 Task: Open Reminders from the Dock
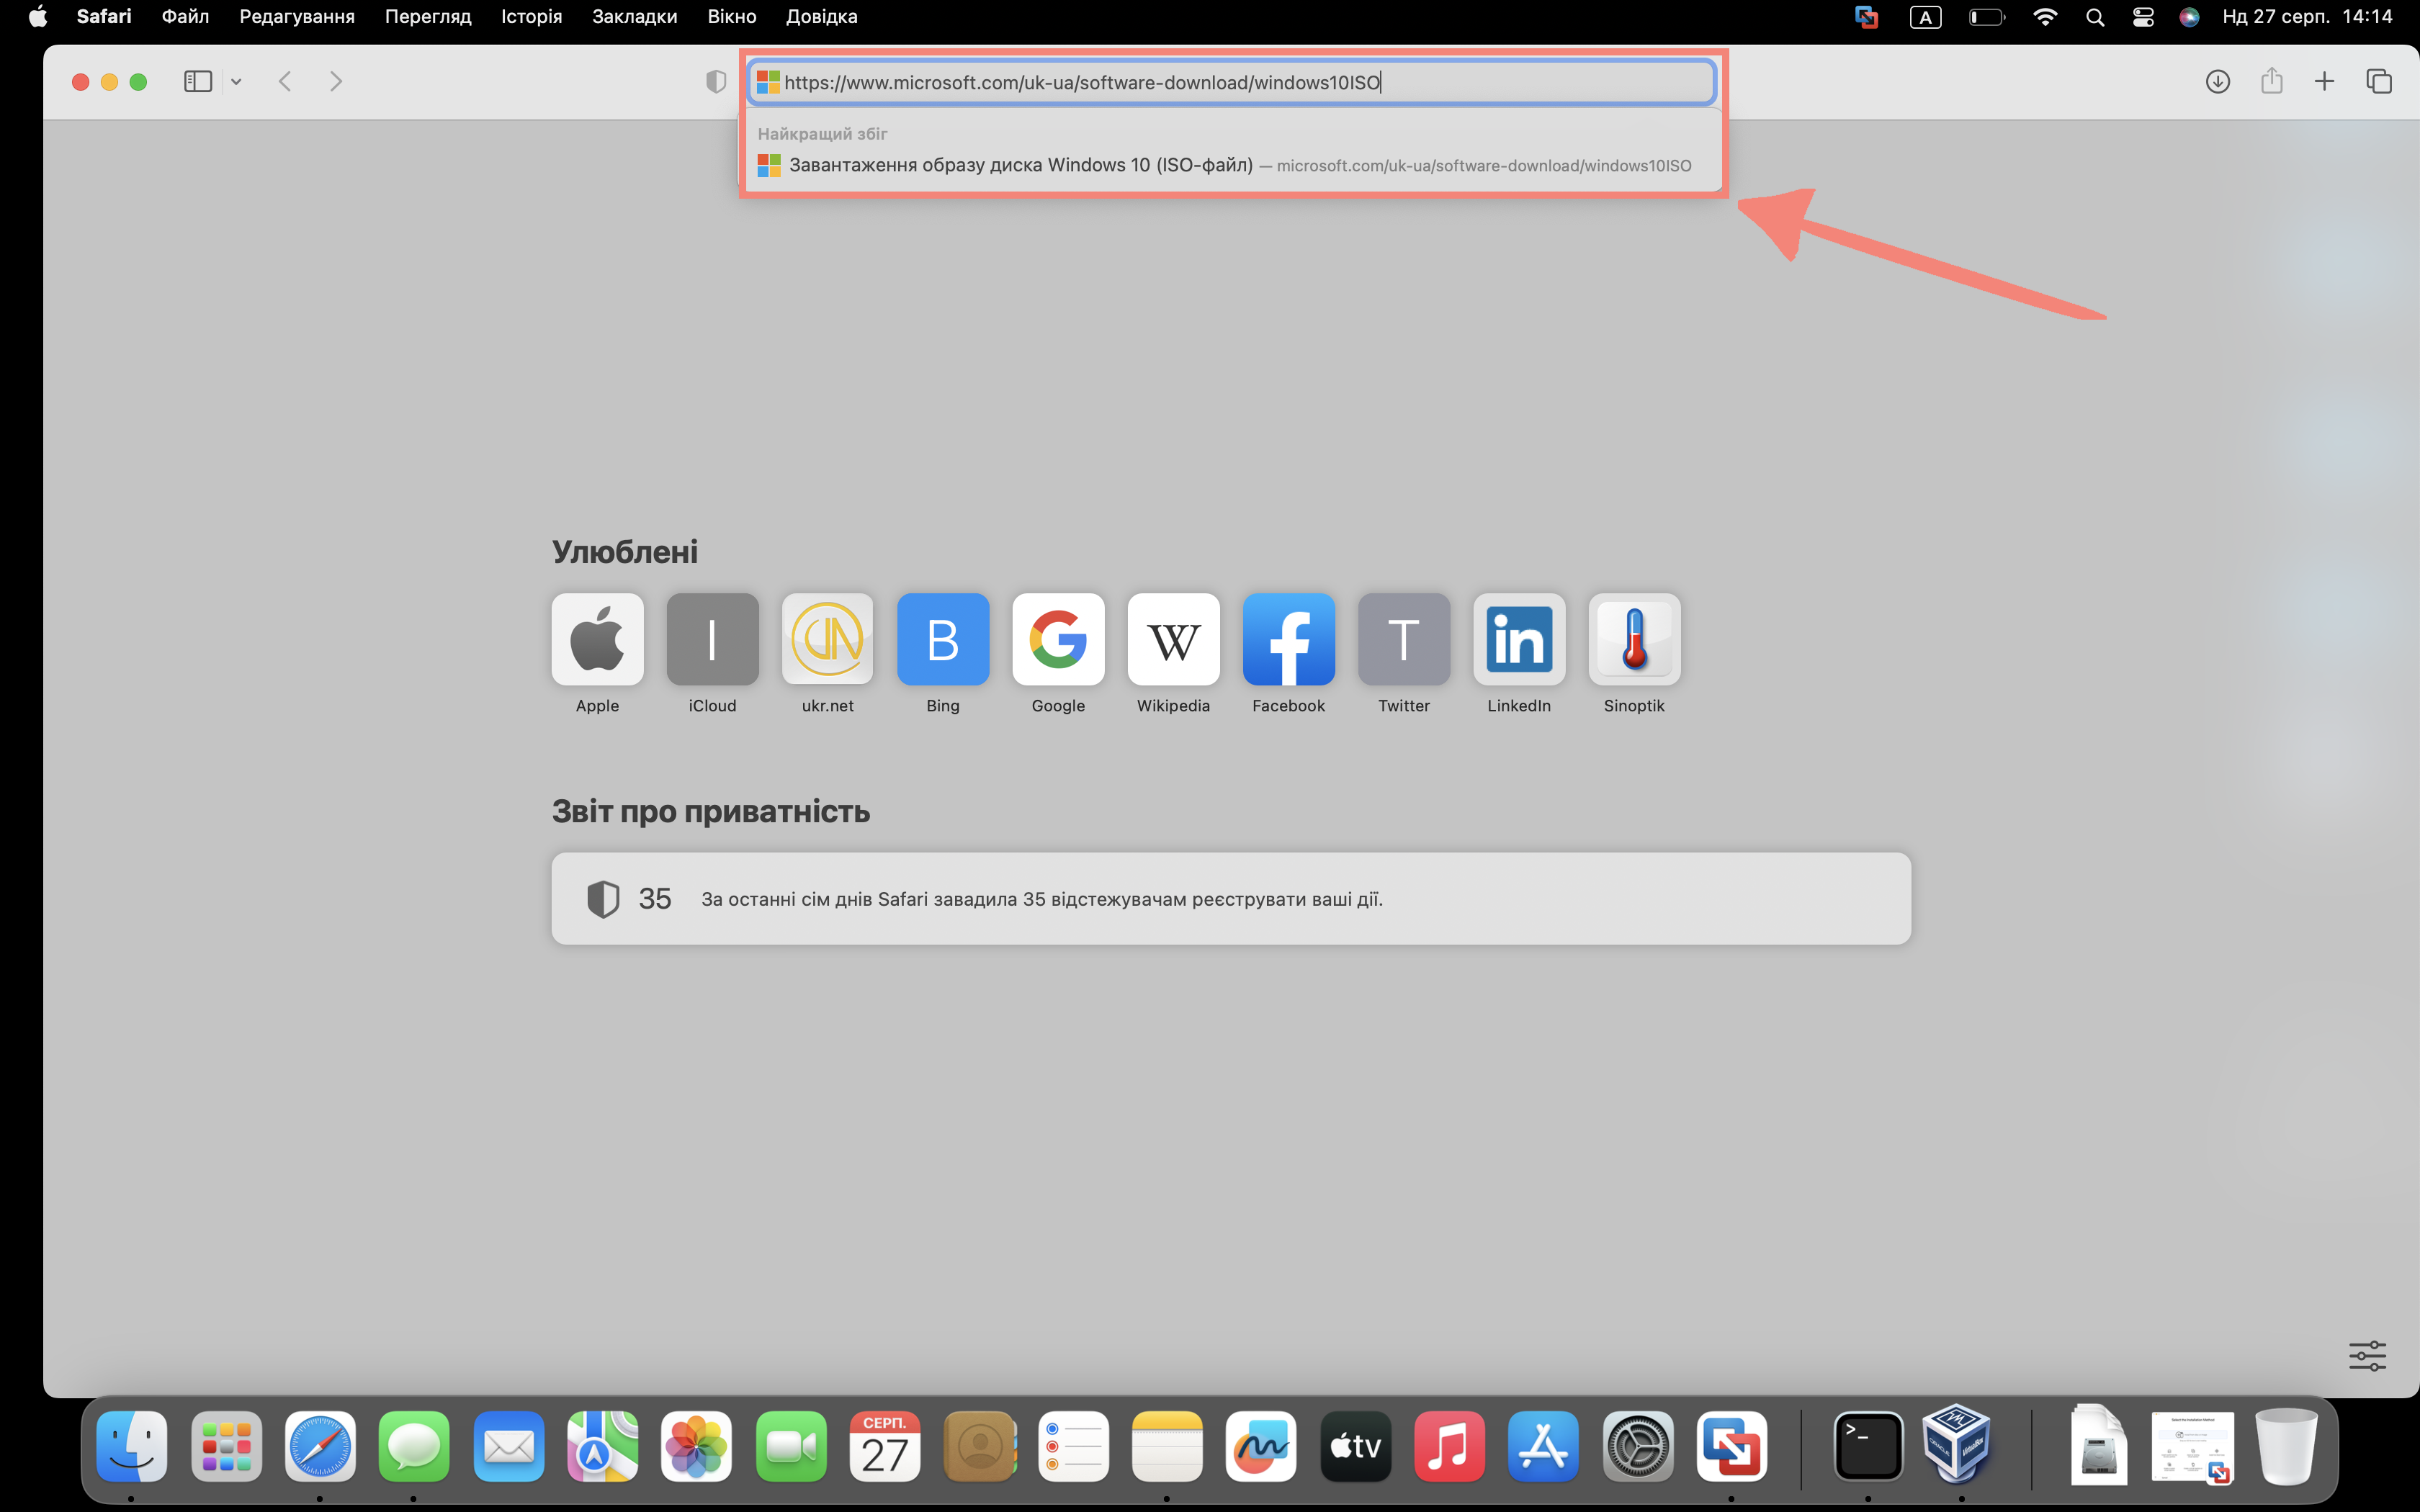click(x=1074, y=1446)
